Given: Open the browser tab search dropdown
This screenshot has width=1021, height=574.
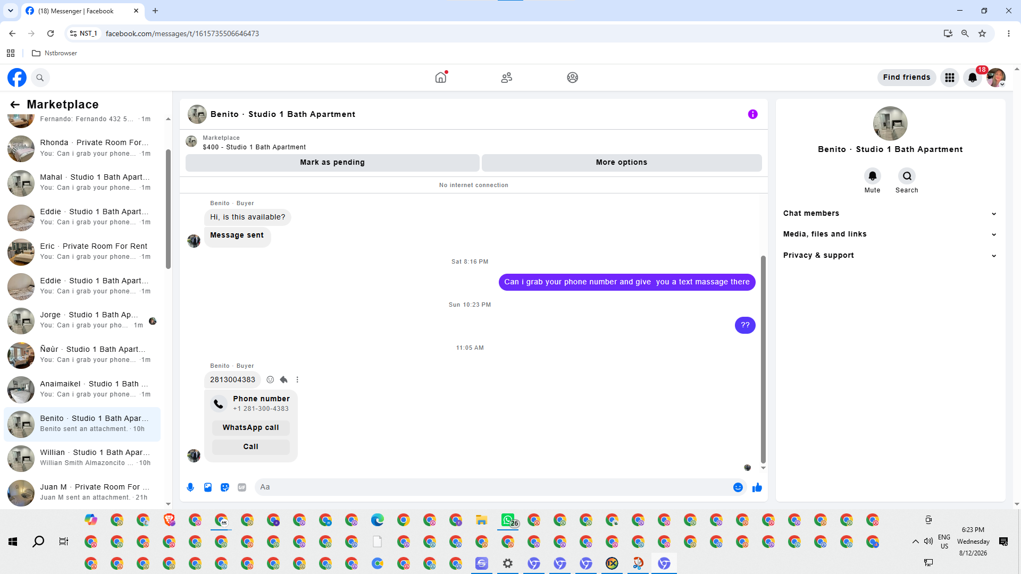Looking at the screenshot, I should pos(11,11).
